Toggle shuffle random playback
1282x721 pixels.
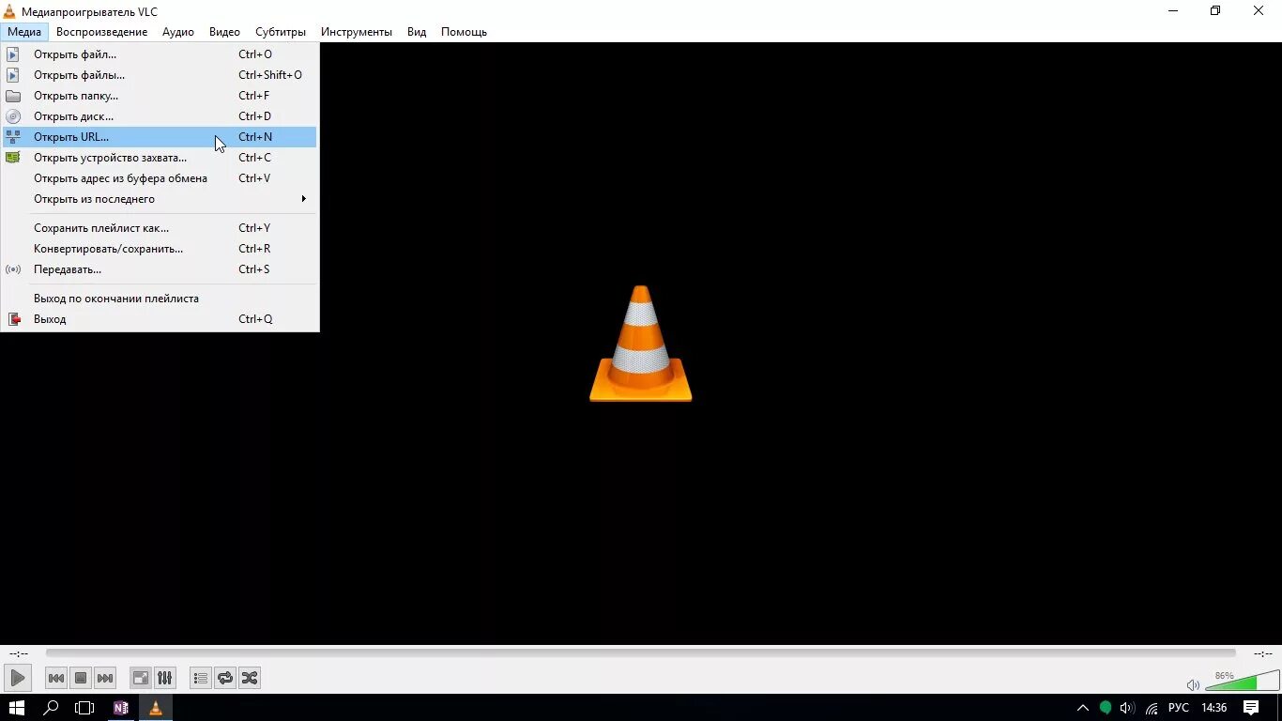250,678
